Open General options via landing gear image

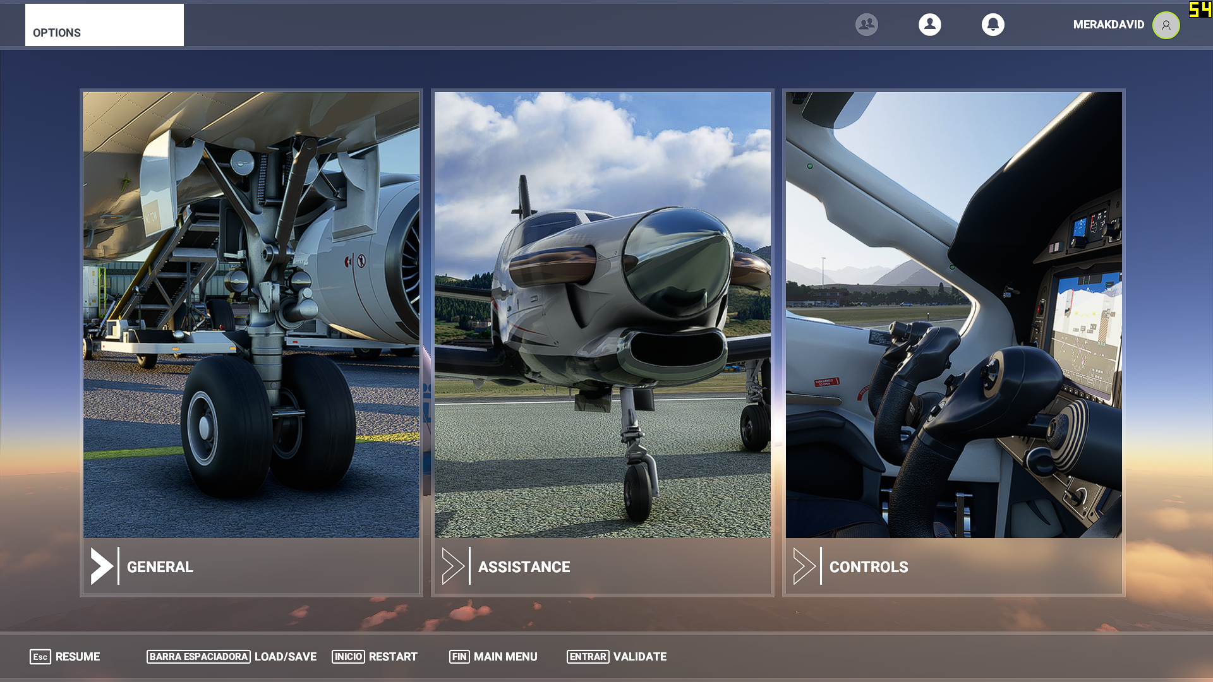tap(251, 314)
